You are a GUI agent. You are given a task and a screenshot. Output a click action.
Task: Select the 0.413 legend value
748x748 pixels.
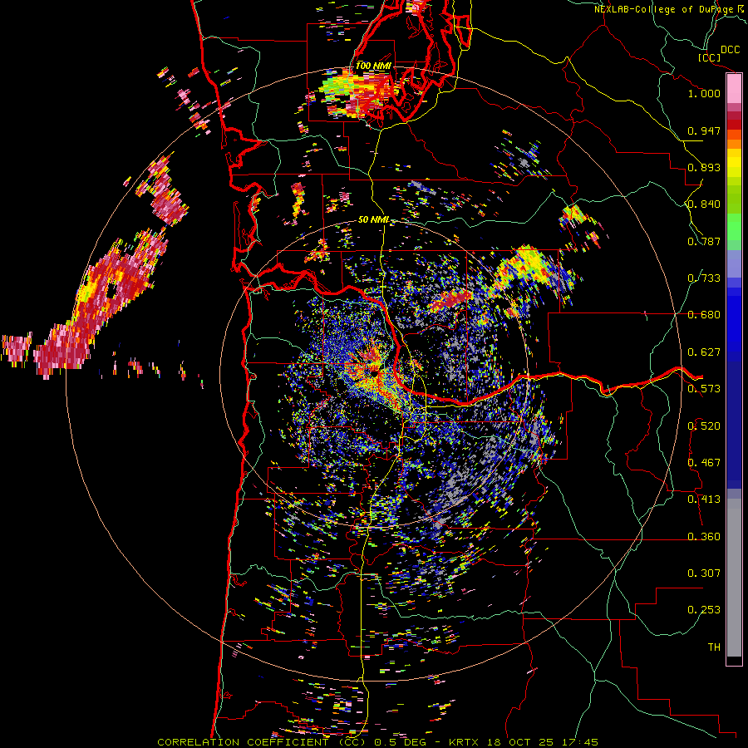pos(704,499)
